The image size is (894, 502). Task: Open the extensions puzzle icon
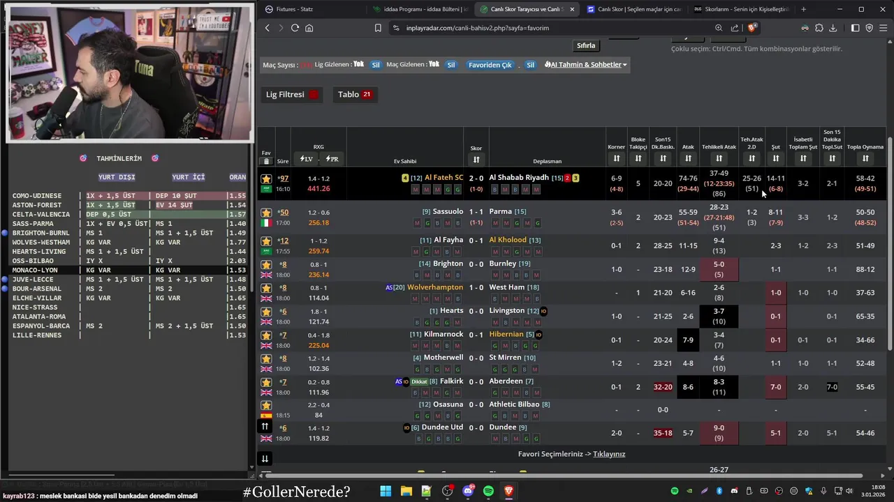click(819, 28)
